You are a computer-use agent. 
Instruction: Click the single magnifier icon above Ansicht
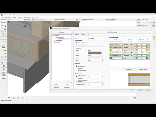[x=4, y=69]
